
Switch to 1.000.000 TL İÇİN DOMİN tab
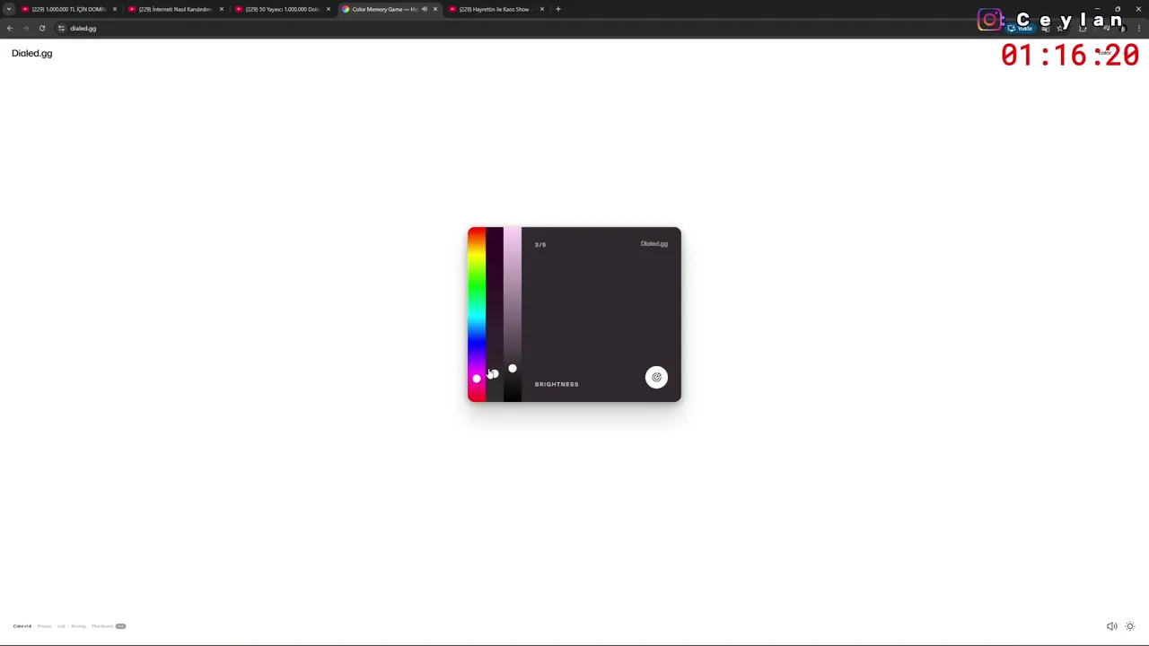[x=67, y=9]
